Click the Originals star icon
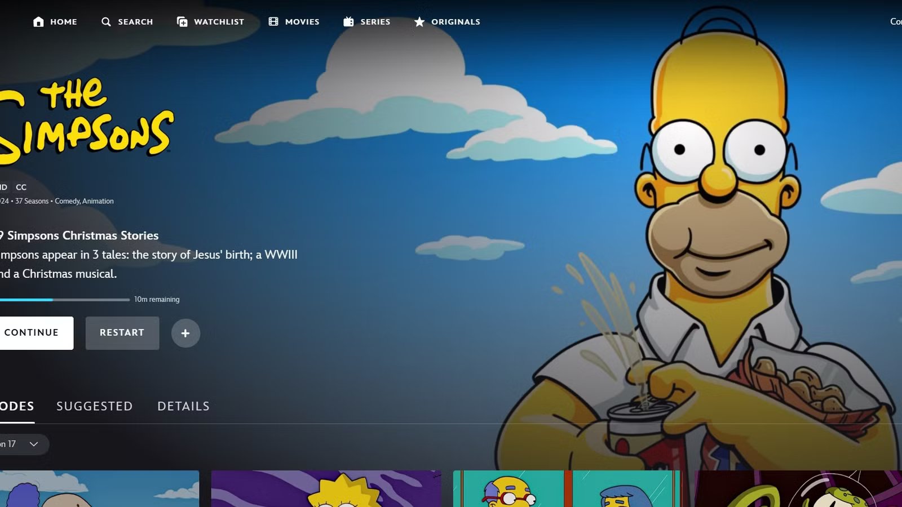 click(419, 21)
